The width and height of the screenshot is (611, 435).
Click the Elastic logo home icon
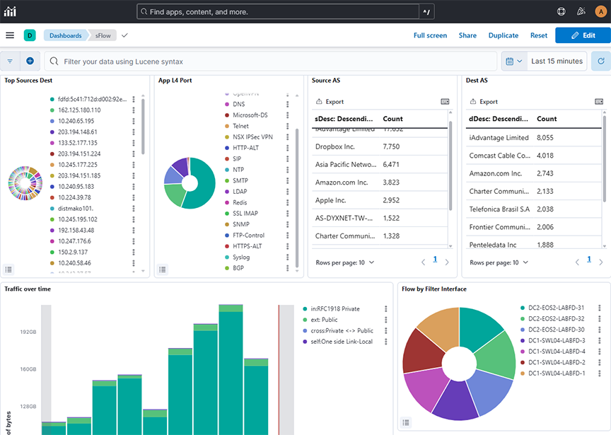click(x=10, y=11)
